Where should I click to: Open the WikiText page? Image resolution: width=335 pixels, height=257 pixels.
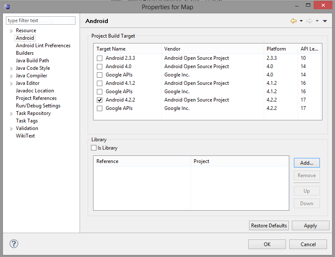pyautogui.click(x=25, y=136)
